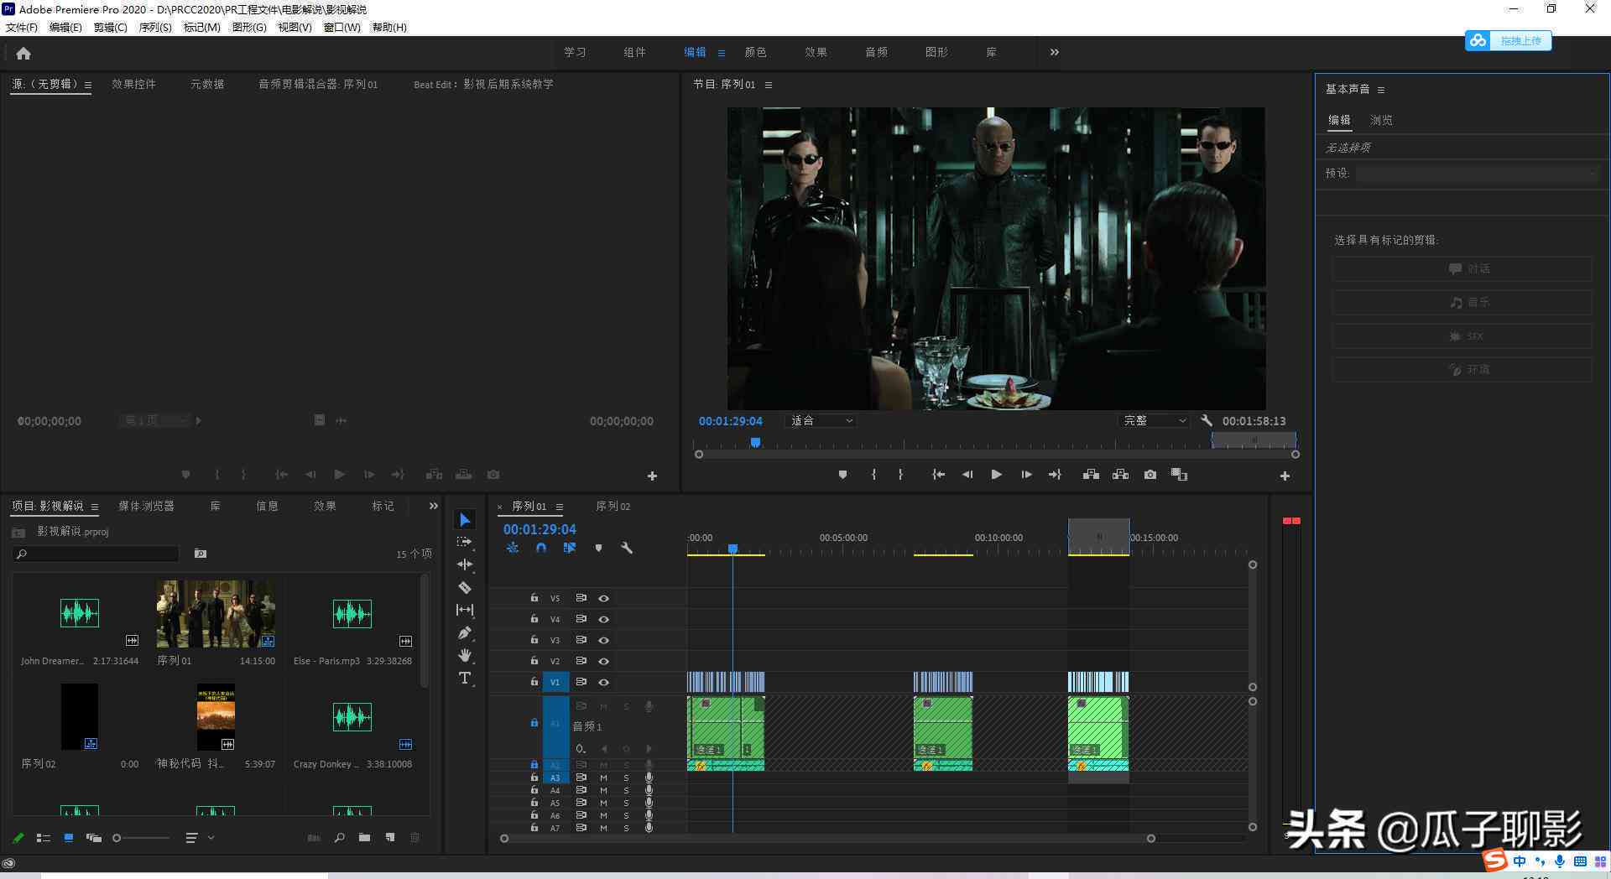Switch to 颜色 workspace
1611x879 pixels.
tap(755, 52)
